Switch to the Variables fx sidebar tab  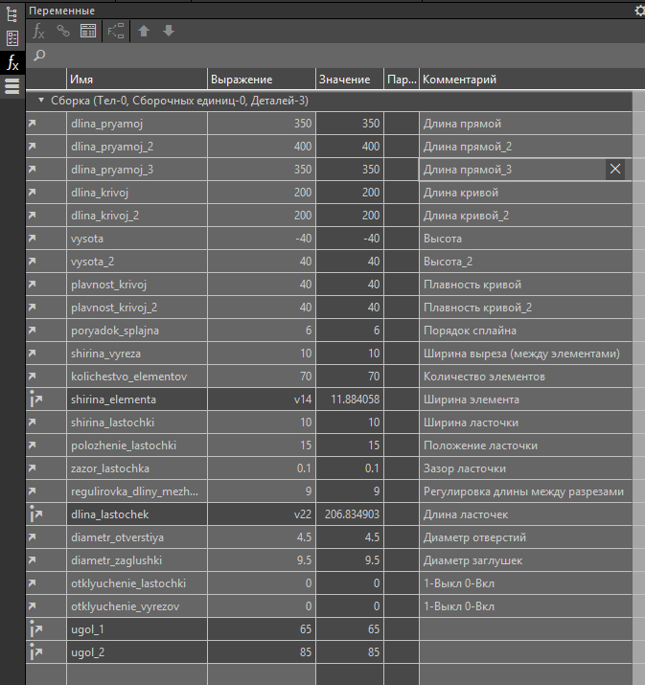click(x=12, y=63)
